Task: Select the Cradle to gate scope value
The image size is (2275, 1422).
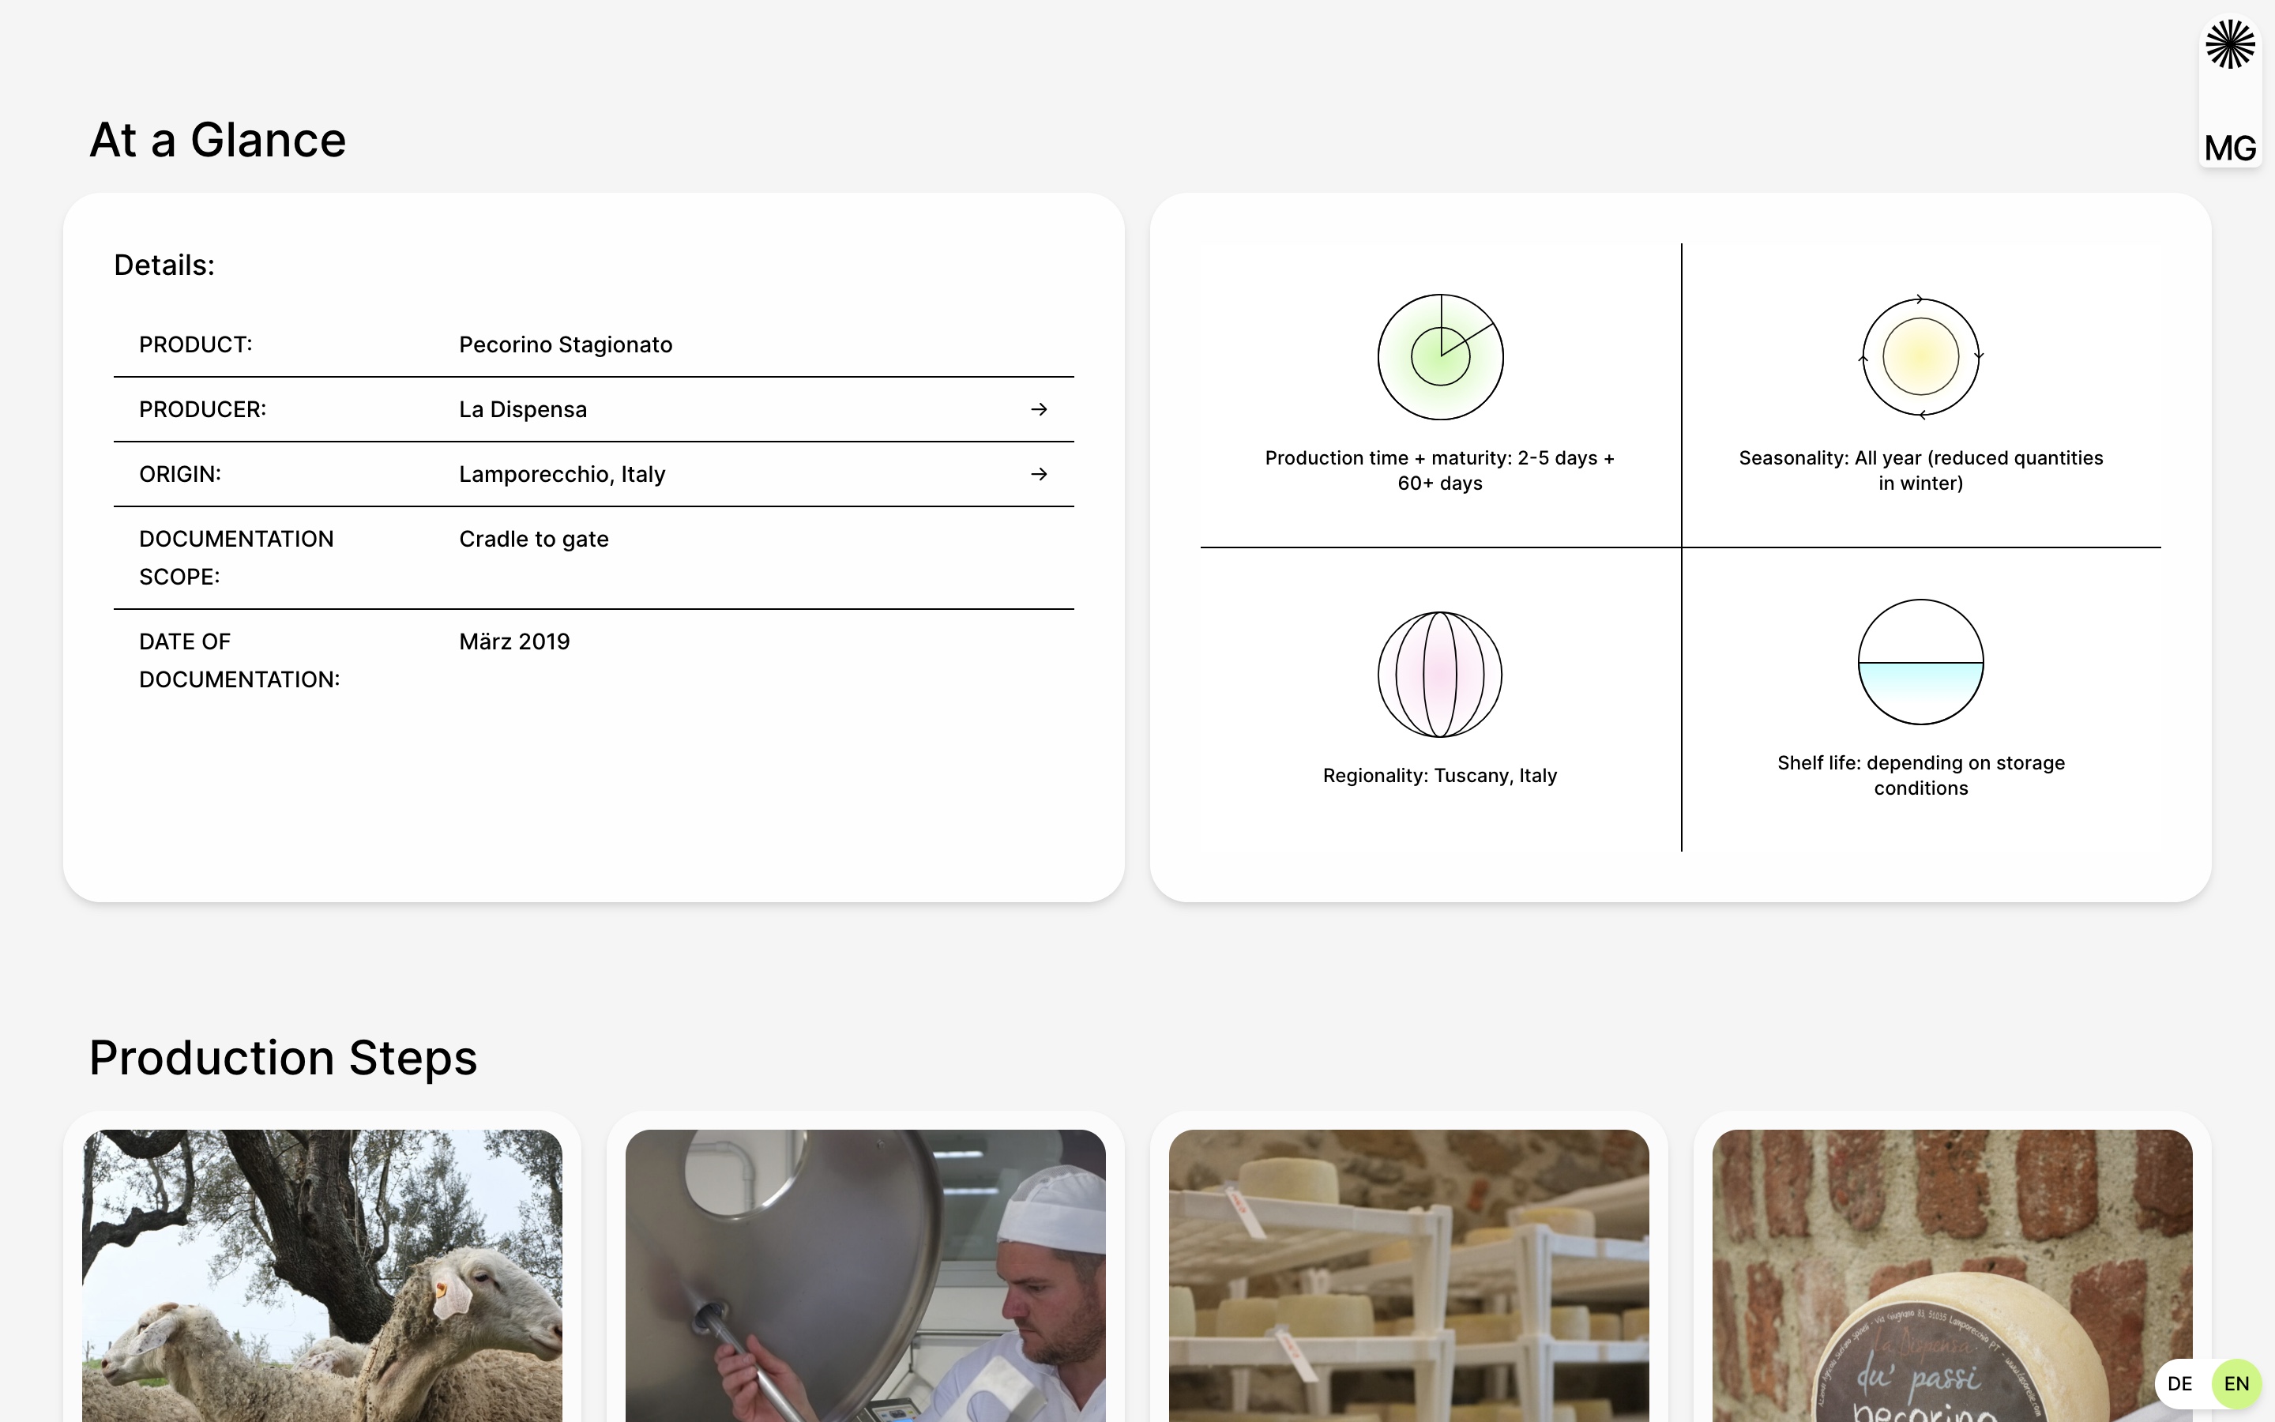Action: pyautogui.click(x=534, y=539)
